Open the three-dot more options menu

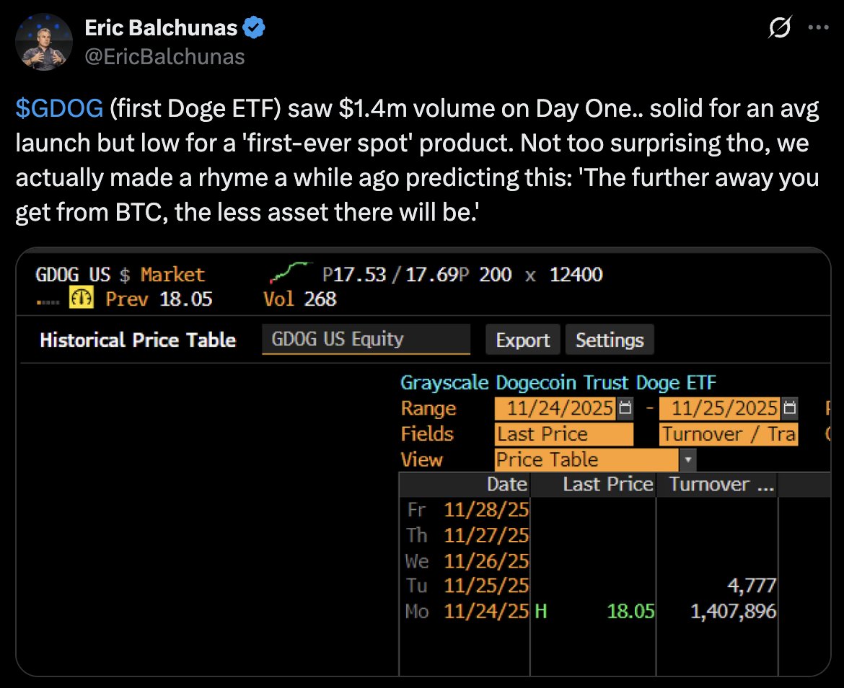(x=818, y=29)
